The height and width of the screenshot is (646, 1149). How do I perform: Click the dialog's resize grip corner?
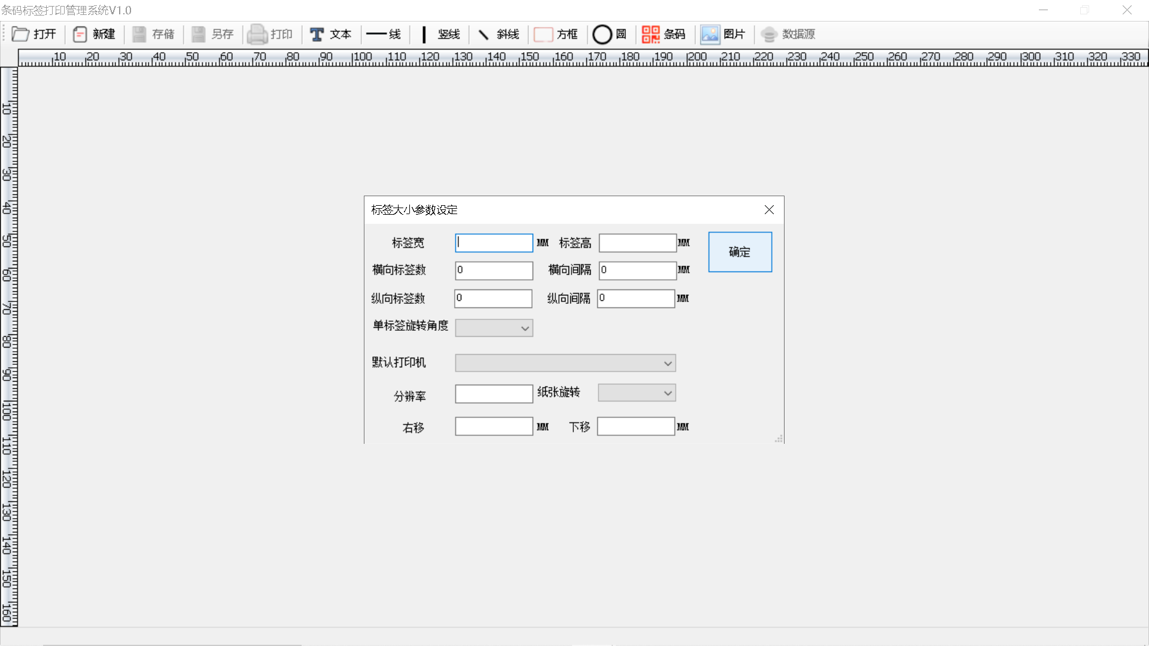tap(779, 439)
